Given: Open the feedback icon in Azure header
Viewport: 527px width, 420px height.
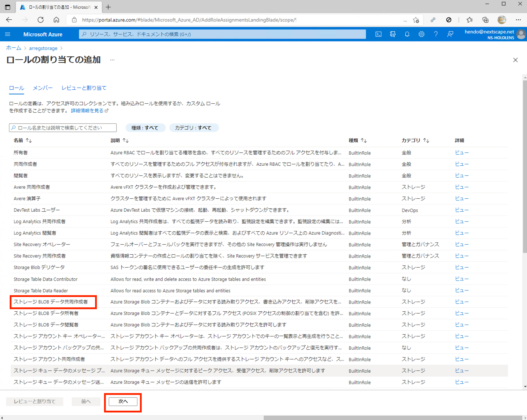Looking at the screenshot, I should tap(450, 34).
